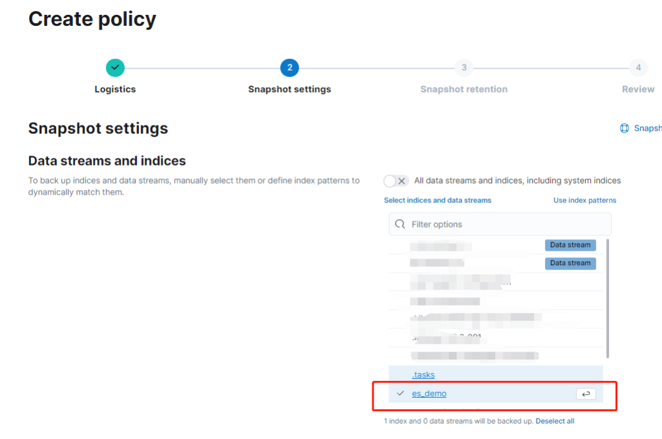
Task: Deselect the es_demo index option
Action: click(496, 393)
